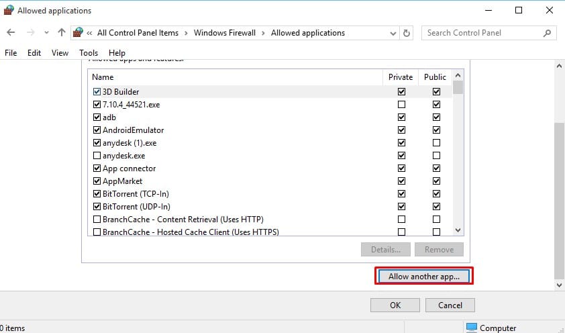Click the Cancel button
The image size is (565, 333).
pos(450,305)
